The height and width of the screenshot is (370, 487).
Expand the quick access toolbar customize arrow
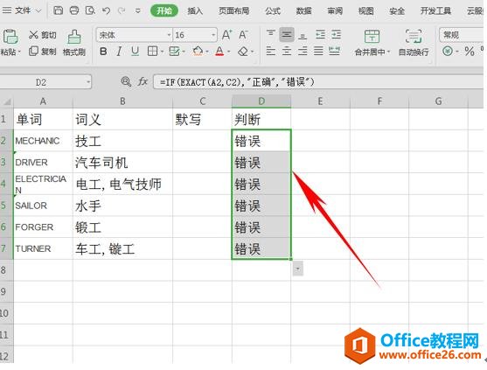(138, 10)
